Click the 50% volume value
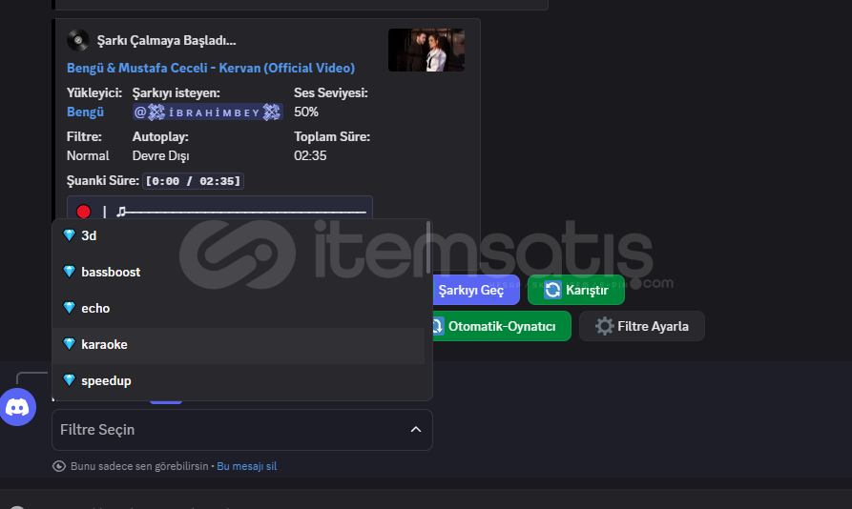Viewport: 852px width, 509px height. tap(306, 112)
